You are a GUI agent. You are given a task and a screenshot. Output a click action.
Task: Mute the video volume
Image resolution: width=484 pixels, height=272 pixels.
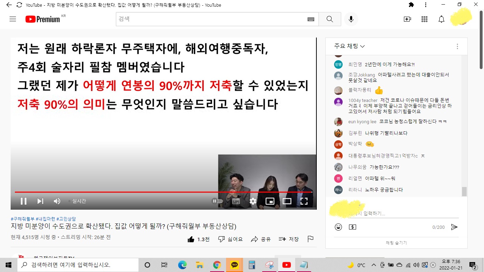57,201
